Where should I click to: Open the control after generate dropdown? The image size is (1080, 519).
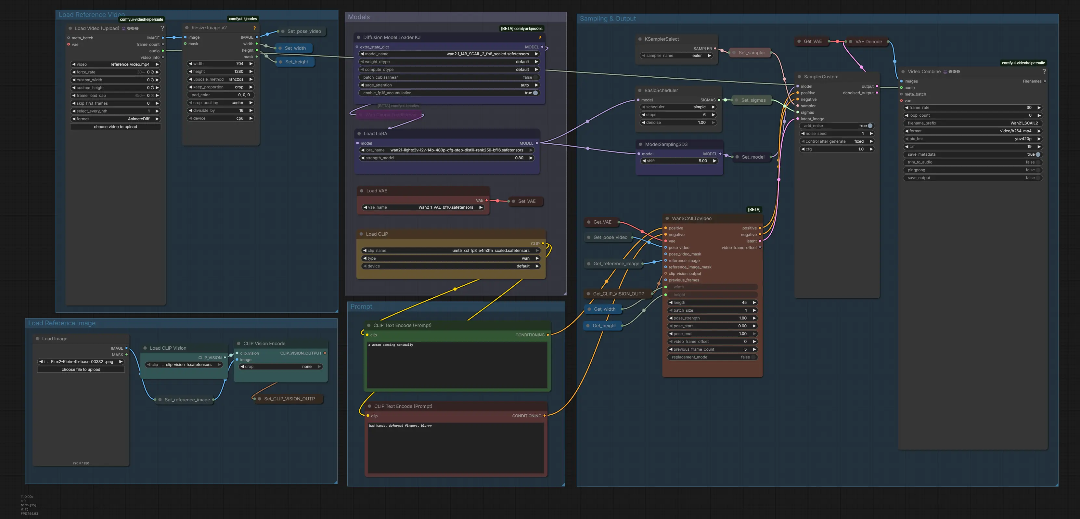point(837,141)
